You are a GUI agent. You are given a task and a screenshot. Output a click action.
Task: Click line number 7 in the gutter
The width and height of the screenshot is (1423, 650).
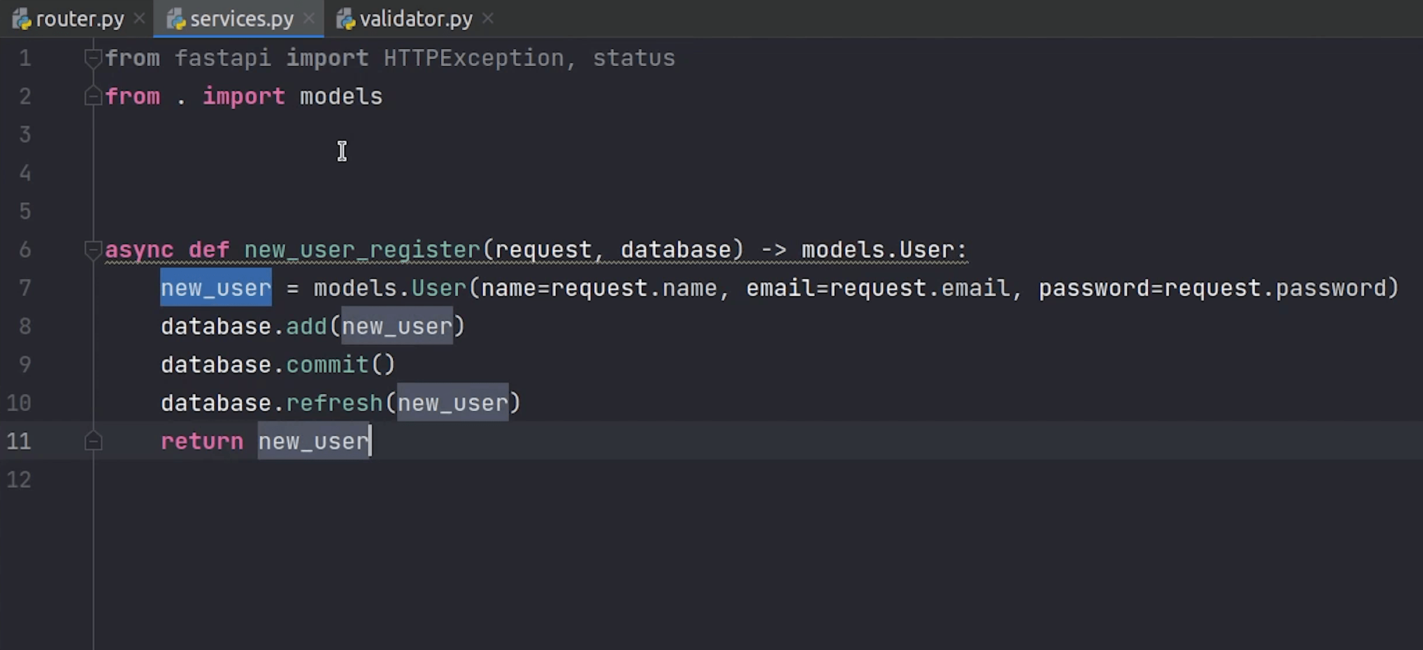24,288
